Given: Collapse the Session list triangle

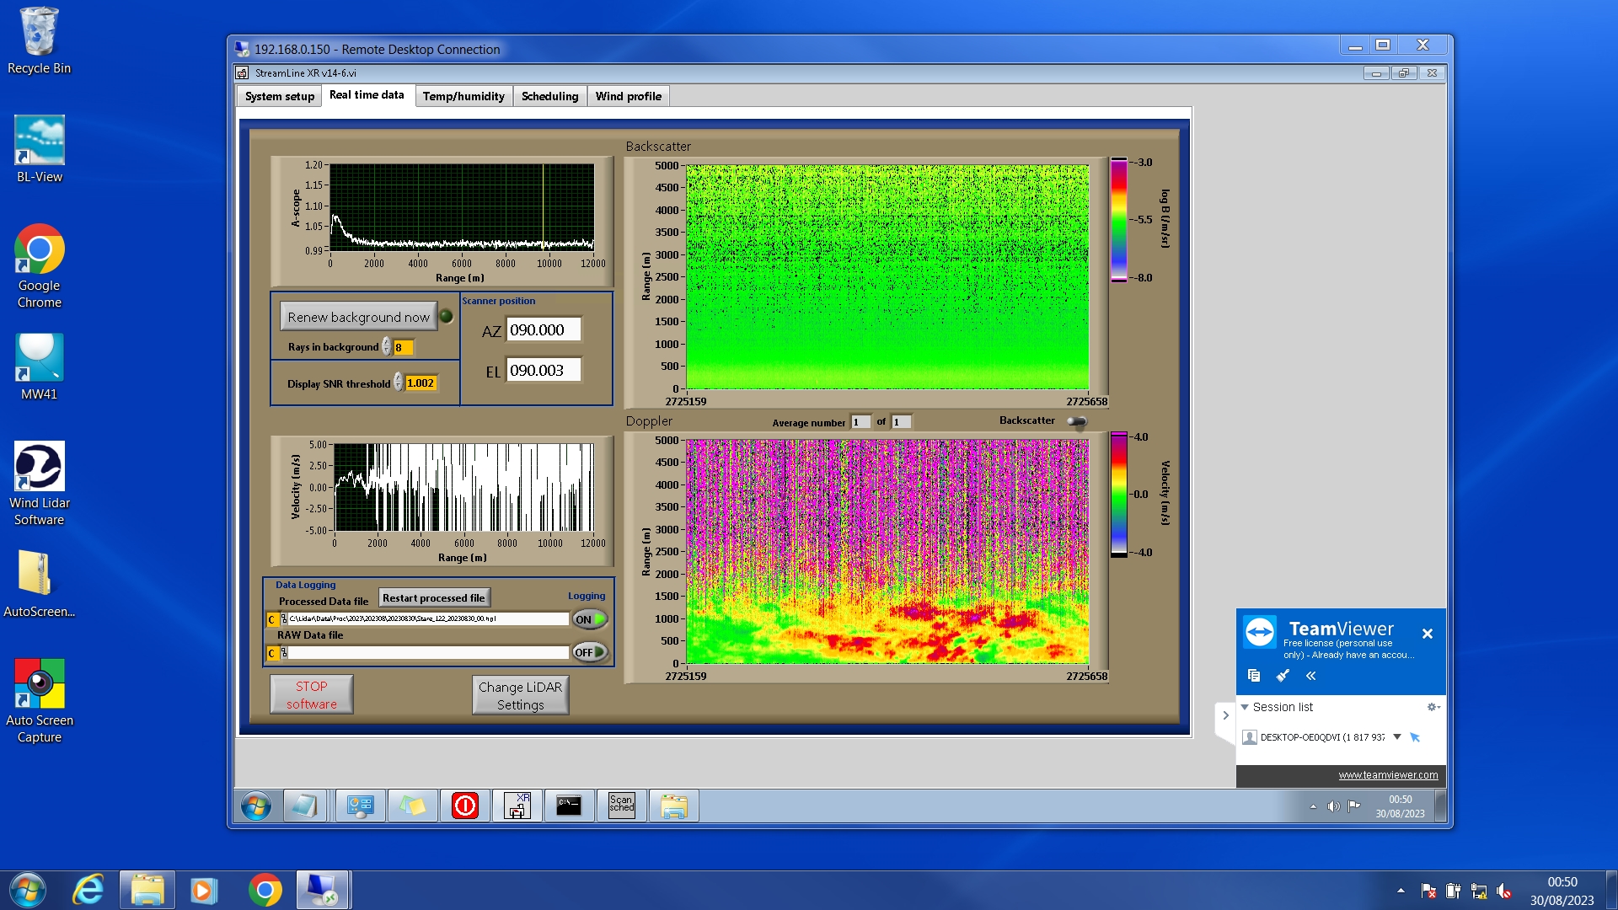Looking at the screenshot, I should click(1245, 707).
